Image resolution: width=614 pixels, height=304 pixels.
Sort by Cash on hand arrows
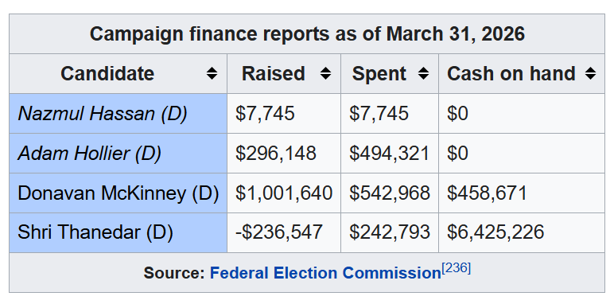point(590,74)
